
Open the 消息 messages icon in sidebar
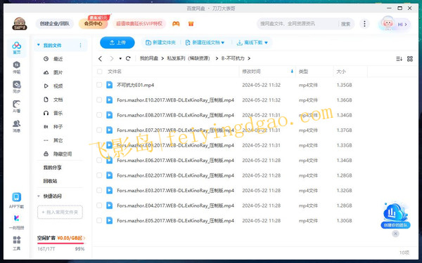[x=16, y=126]
